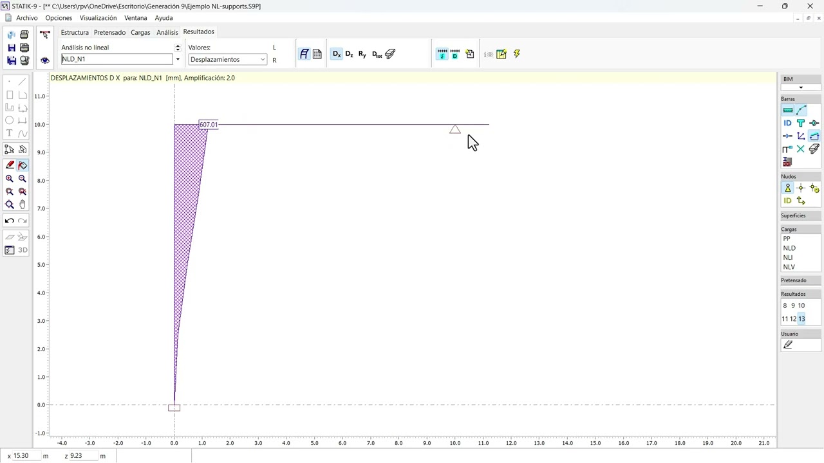Click the Análisis no lineal stepper arrows
824x463 pixels.
click(x=178, y=48)
